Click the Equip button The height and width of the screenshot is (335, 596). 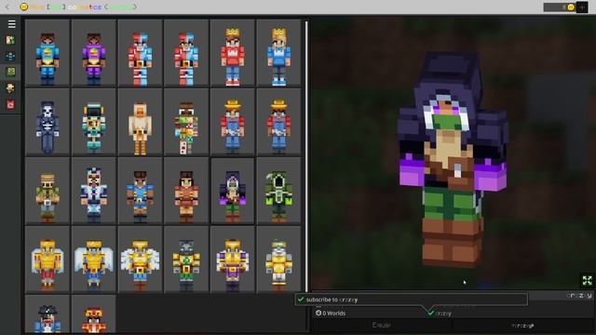click(381, 325)
